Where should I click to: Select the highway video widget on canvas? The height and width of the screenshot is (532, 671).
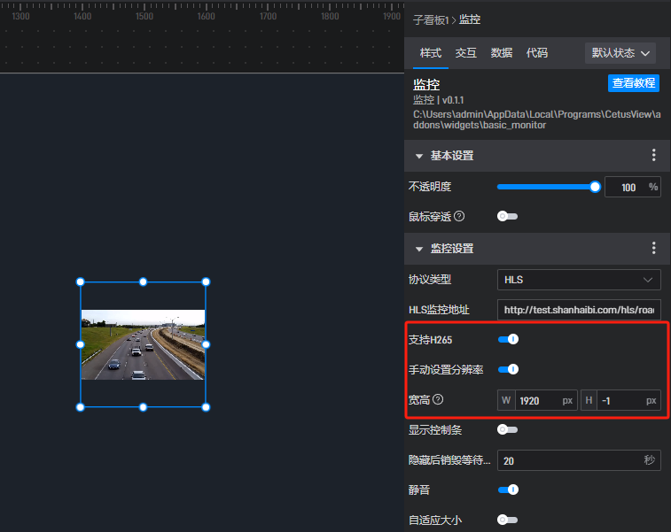pos(143,344)
